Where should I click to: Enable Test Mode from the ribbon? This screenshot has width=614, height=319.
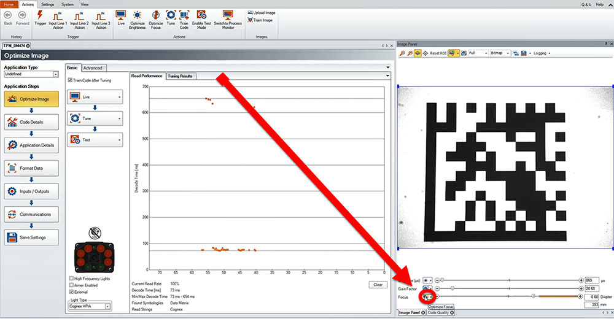(201, 18)
